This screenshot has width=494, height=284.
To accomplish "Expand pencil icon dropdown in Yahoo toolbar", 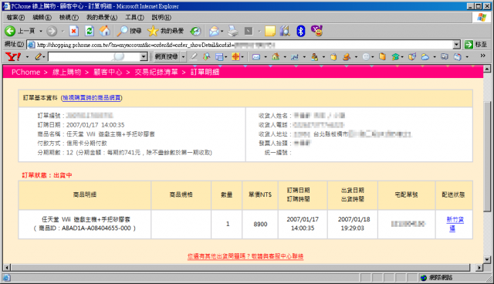I will click(x=44, y=56).
